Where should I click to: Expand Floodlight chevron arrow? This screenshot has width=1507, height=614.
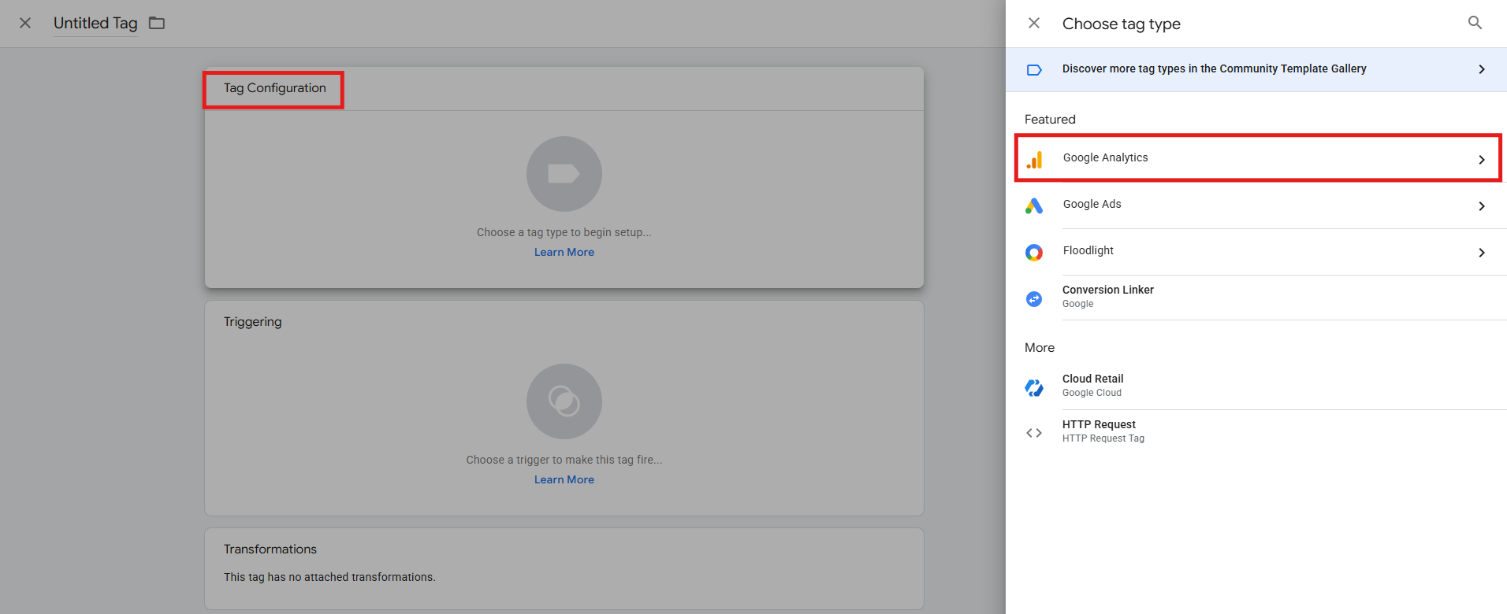[1482, 253]
